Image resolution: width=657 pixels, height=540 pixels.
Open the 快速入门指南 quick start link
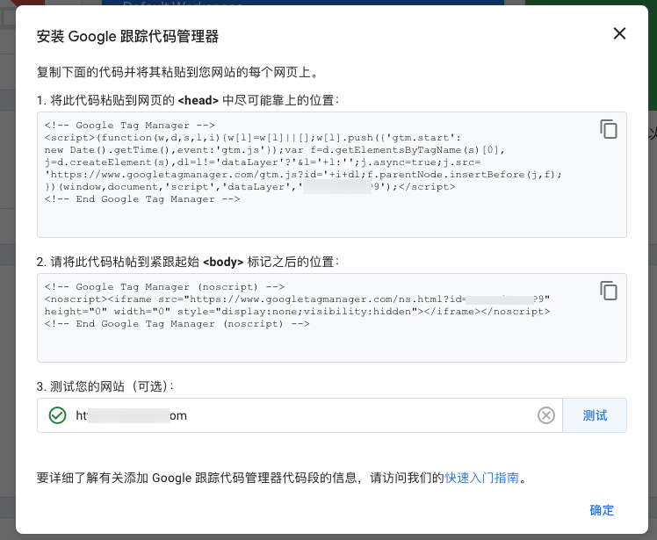click(482, 478)
